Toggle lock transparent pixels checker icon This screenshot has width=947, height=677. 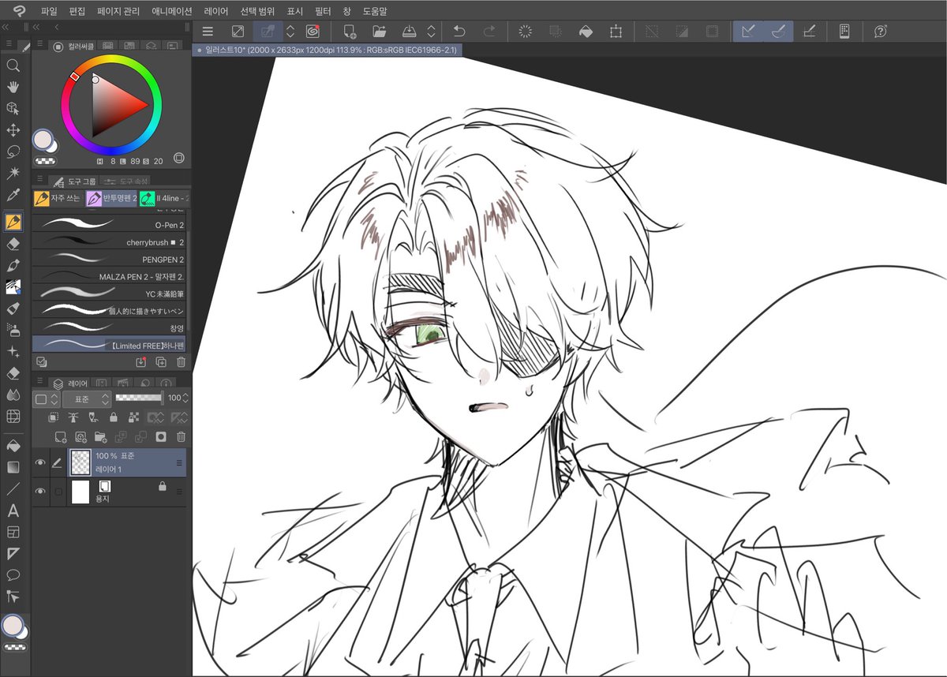tap(133, 417)
